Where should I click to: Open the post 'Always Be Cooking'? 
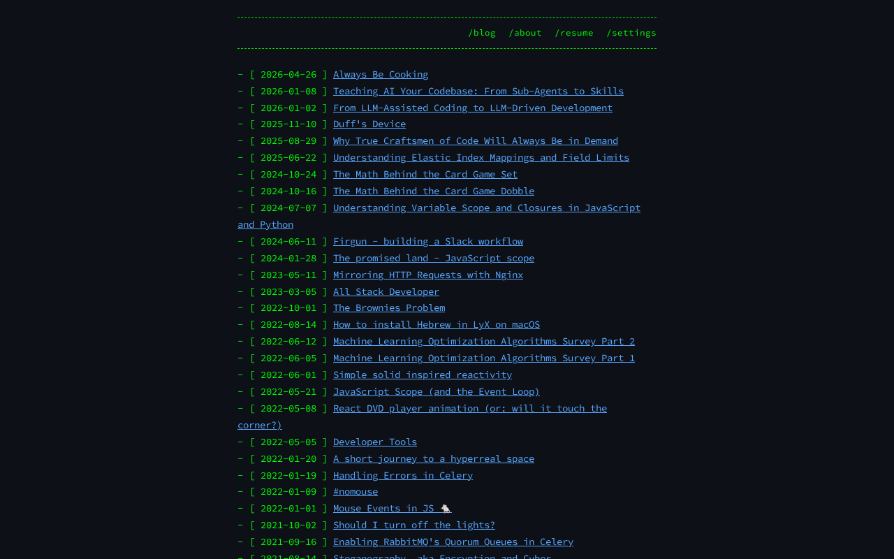pyautogui.click(x=381, y=74)
